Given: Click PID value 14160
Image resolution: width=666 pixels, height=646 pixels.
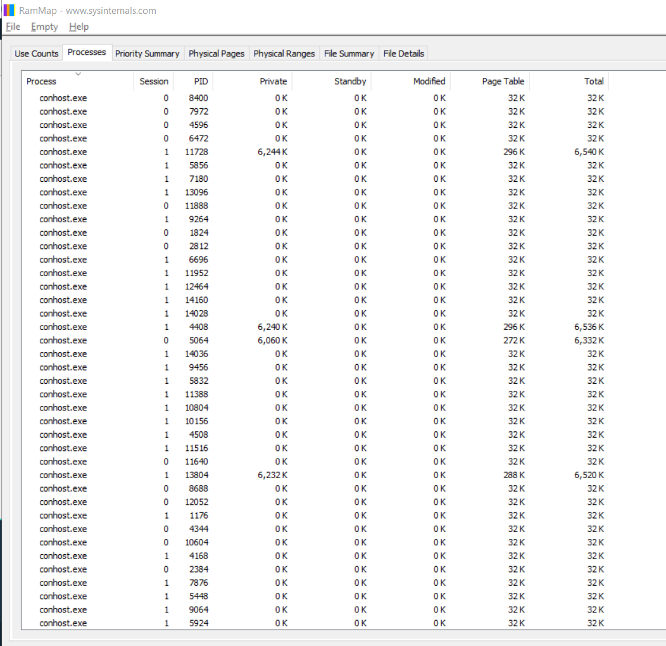Looking at the screenshot, I should pos(196,300).
